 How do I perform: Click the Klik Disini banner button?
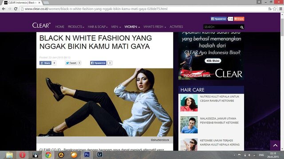[213, 61]
